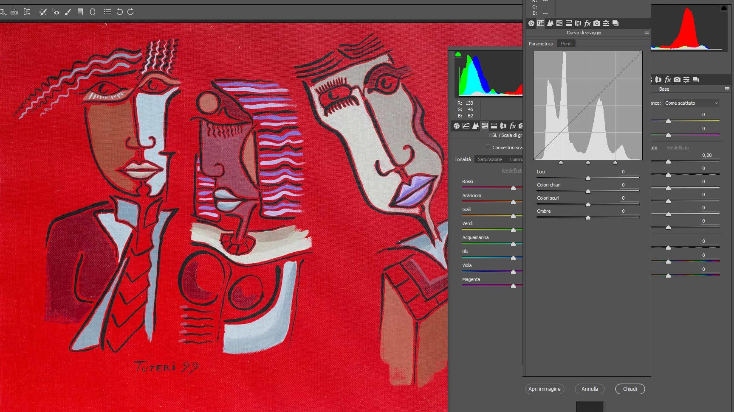Click Presets sliders icon in Base panel
Viewport: 734px width, 412px height.
[686, 80]
